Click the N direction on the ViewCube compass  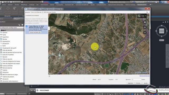(x=161, y=26)
